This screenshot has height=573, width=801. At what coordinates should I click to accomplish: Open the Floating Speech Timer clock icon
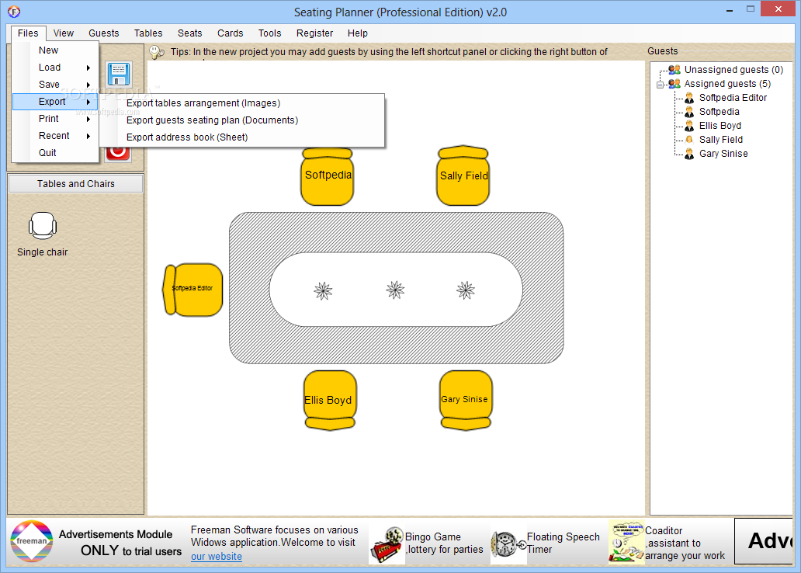pyautogui.click(x=508, y=544)
